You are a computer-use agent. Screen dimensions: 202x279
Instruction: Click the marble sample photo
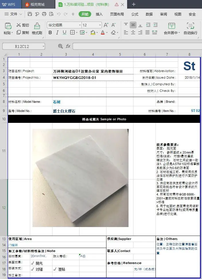(x=80, y=178)
